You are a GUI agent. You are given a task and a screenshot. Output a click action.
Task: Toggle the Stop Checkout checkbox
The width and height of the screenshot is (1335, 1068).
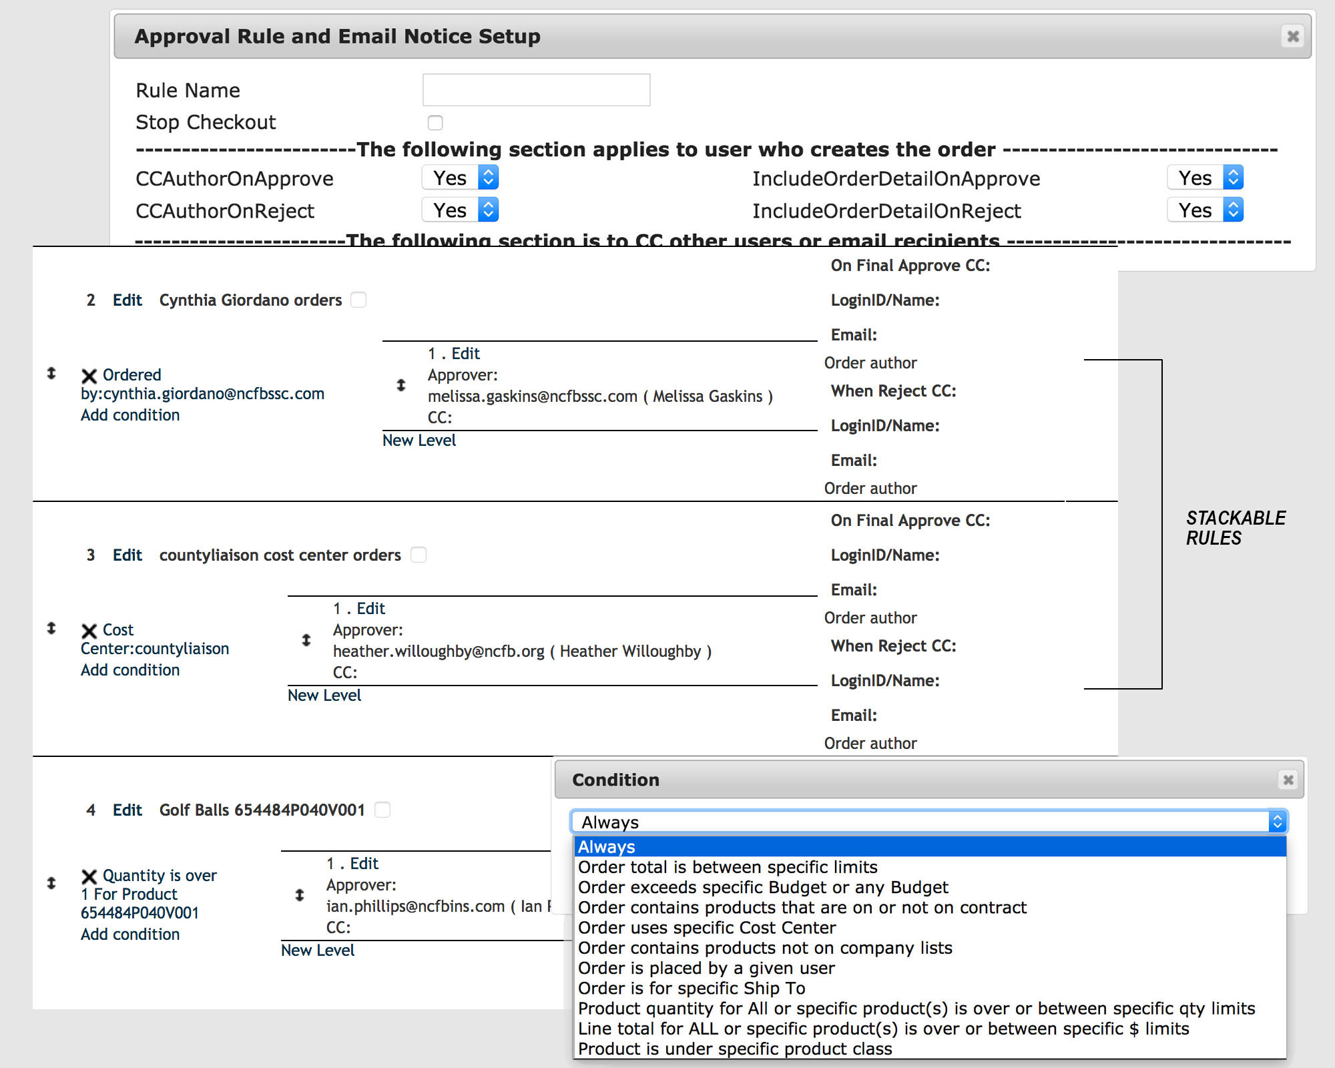point(435,123)
